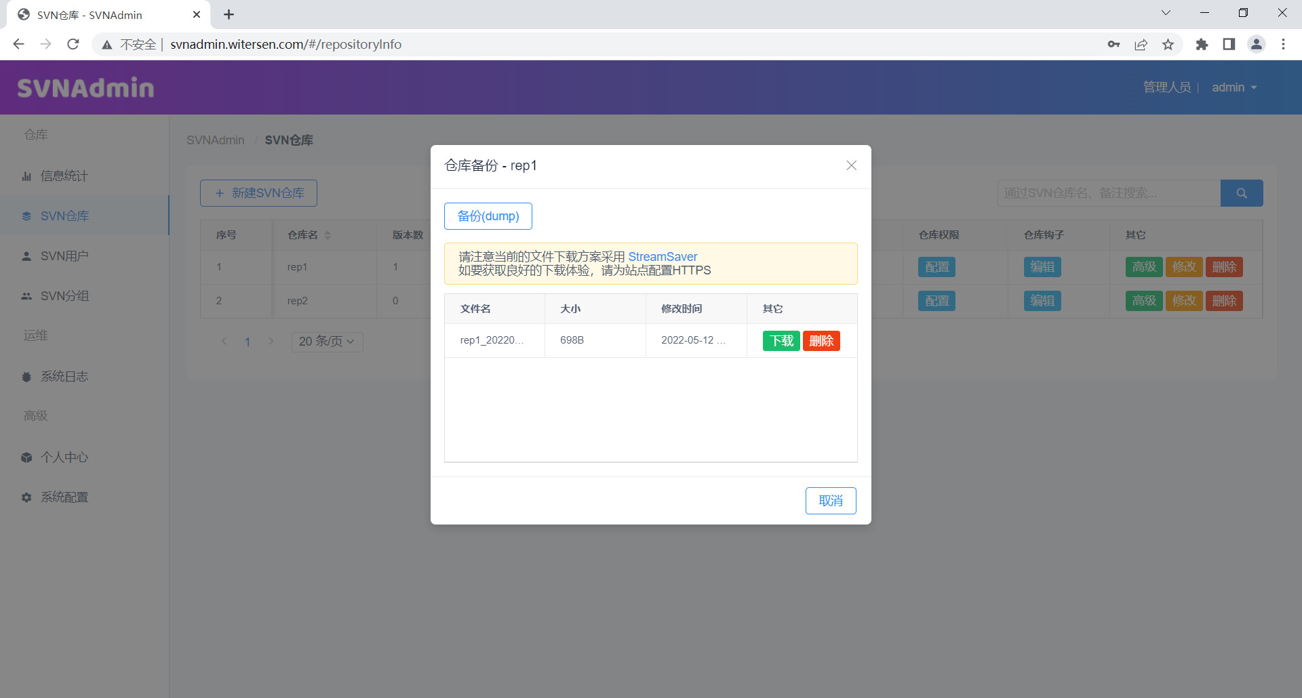Reload the page
Screen dimensions: 1302x698
click(x=73, y=44)
